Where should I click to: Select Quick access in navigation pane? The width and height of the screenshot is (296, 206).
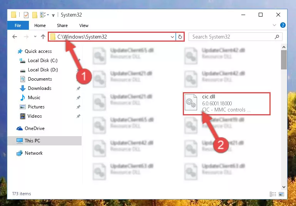38,51
